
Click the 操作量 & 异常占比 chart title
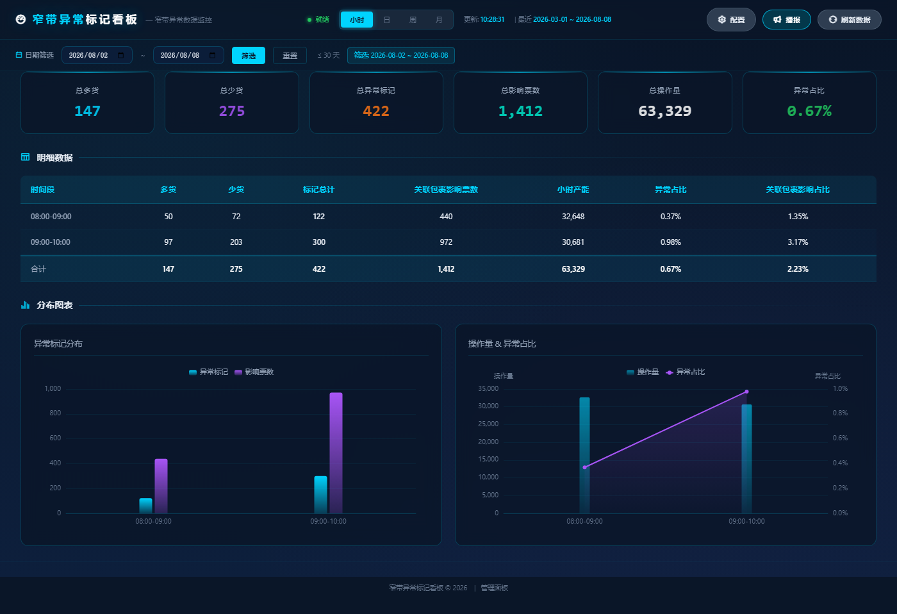(x=502, y=344)
